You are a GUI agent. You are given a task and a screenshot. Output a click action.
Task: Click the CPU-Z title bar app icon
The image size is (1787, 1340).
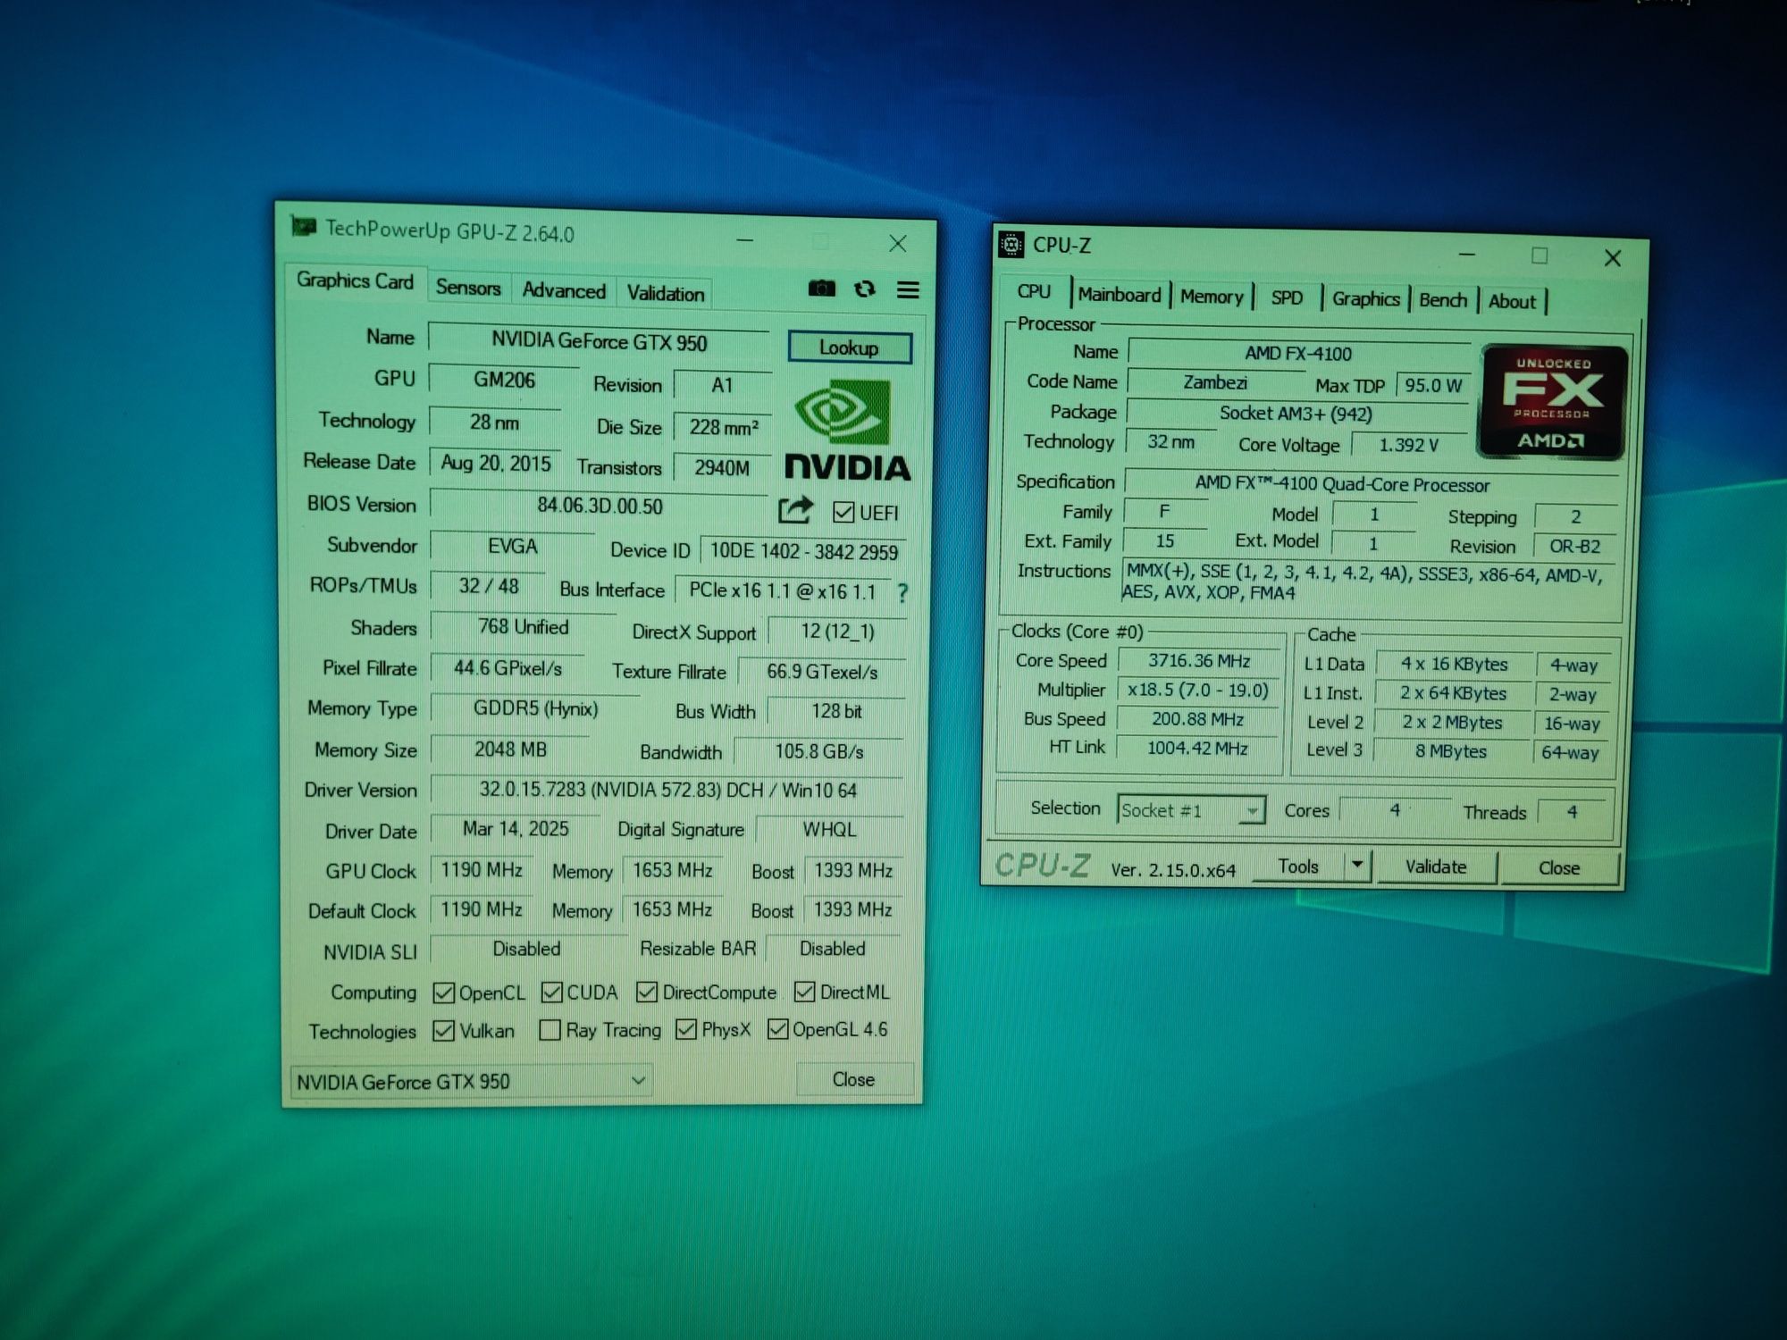[x=1011, y=244]
